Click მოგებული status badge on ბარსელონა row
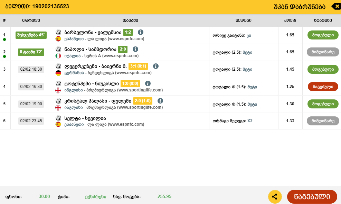Image resolution: width=341 pixels, height=204 pixels. point(323,35)
